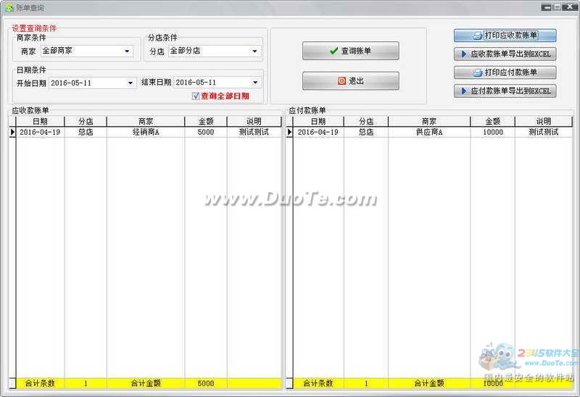
Task: Select date 2016-04-19 in 应收款账单 row
Action: (40, 132)
